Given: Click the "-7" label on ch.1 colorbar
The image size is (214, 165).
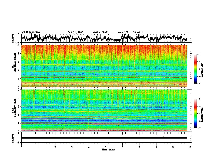Looking at the screenshot, I should [199, 84].
